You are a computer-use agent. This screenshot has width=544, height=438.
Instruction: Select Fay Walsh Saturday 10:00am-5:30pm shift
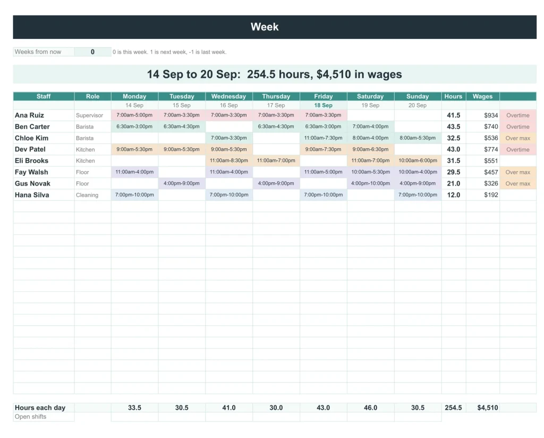[370, 172]
